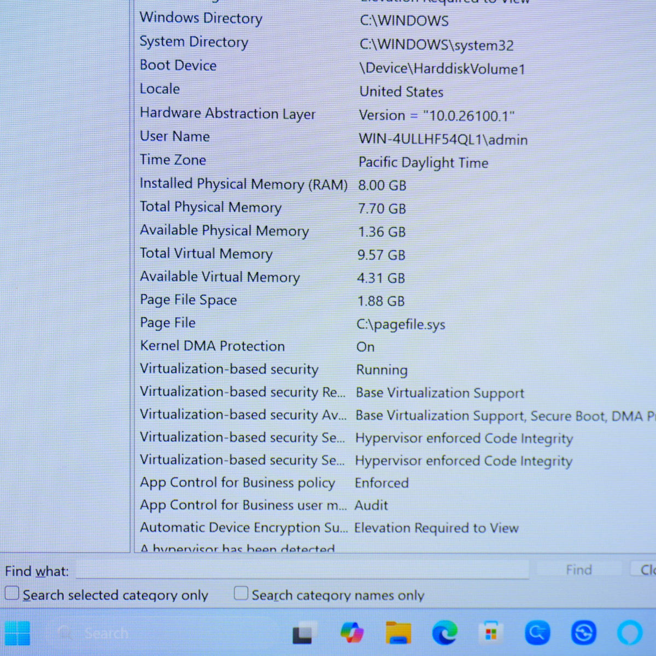This screenshot has width=656, height=656.
Task: Select the Installed Physical Memory (RAM) row
Action: click(395, 184)
